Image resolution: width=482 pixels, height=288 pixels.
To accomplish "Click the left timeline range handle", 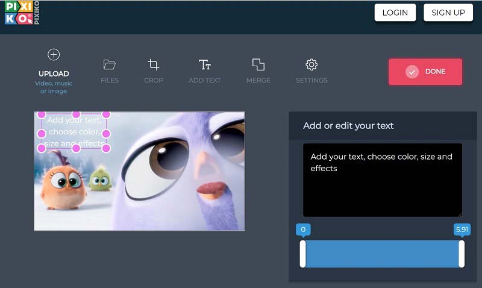I will pyautogui.click(x=303, y=254).
